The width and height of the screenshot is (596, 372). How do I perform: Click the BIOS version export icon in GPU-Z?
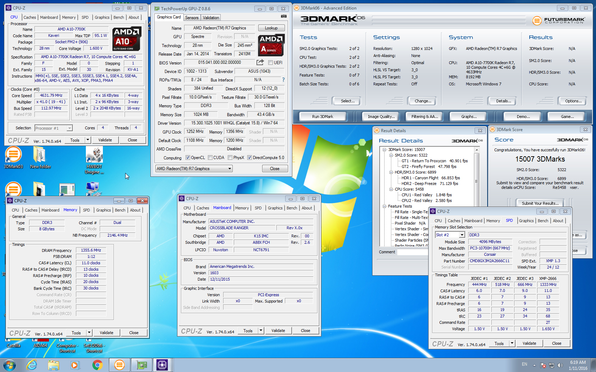(260, 62)
